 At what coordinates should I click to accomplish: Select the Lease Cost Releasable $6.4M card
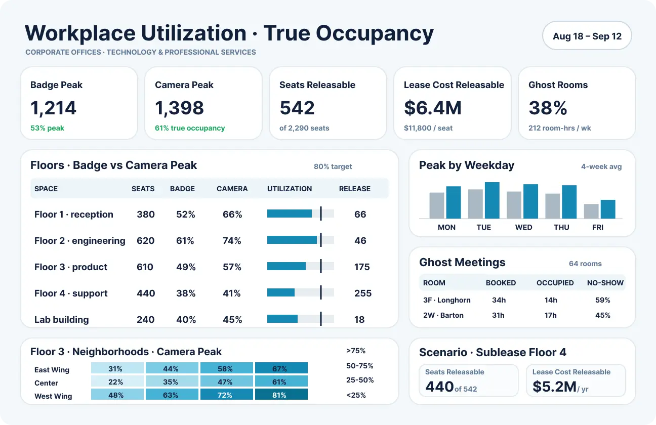click(453, 103)
